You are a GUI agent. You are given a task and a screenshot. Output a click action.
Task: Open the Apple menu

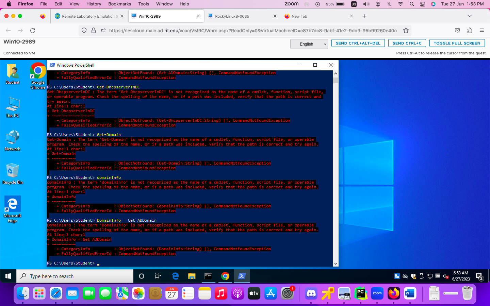pyautogui.click(x=9, y=4)
